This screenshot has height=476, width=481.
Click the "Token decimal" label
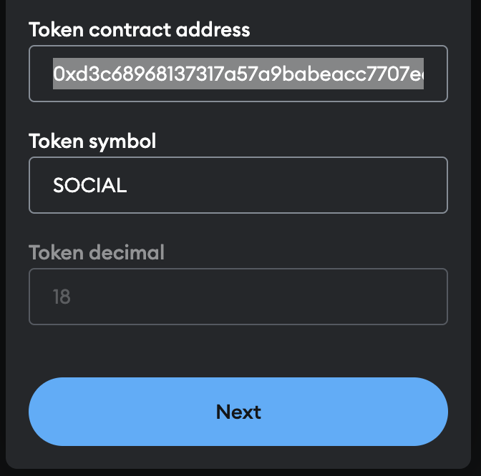[x=97, y=252]
